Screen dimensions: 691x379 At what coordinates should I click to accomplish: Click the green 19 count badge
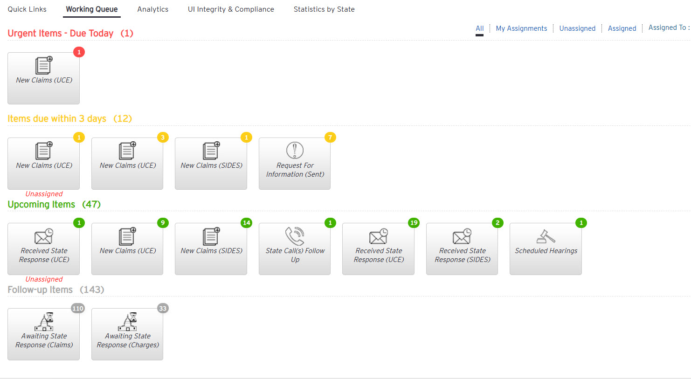coord(414,223)
